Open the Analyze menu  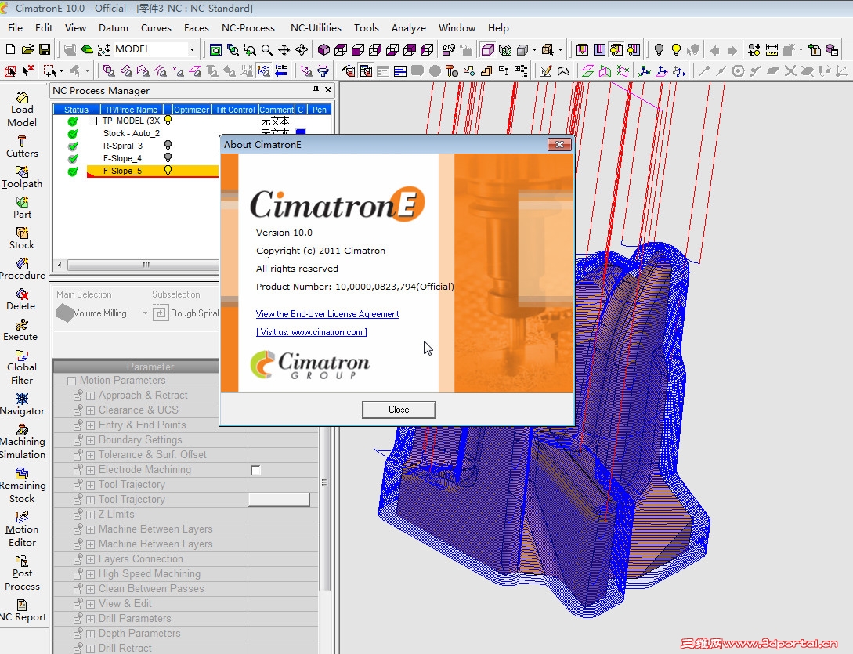409,27
